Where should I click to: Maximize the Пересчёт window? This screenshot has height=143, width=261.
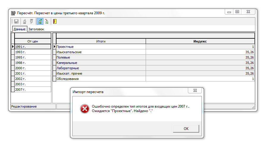(x=237, y=12)
